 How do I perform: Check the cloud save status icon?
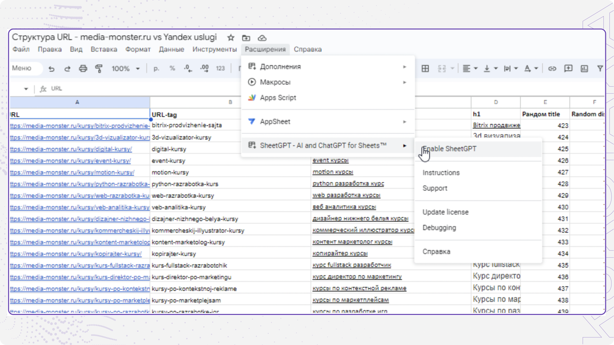point(262,38)
